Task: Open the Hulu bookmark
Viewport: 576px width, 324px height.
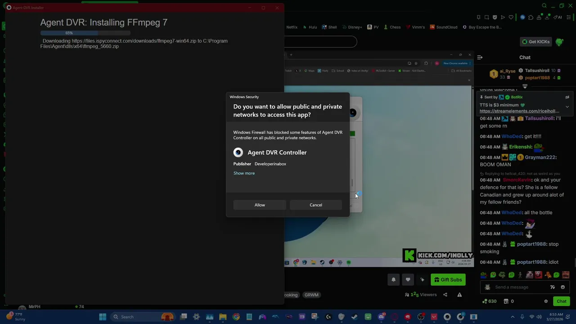Action: (310, 27)
